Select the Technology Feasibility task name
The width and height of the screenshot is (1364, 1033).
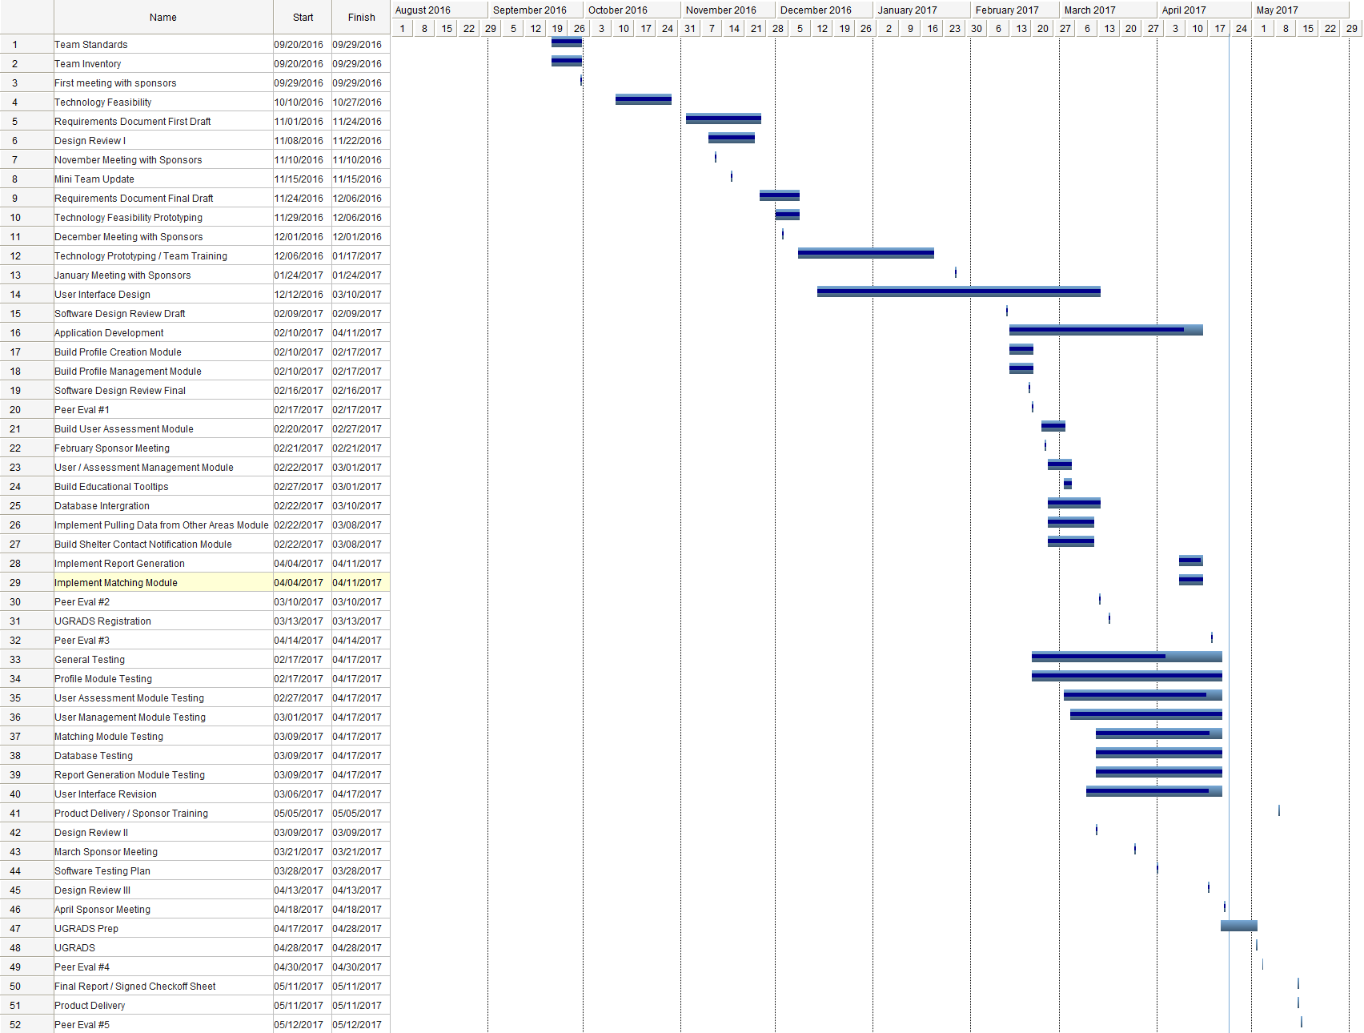tap(103, 102)
